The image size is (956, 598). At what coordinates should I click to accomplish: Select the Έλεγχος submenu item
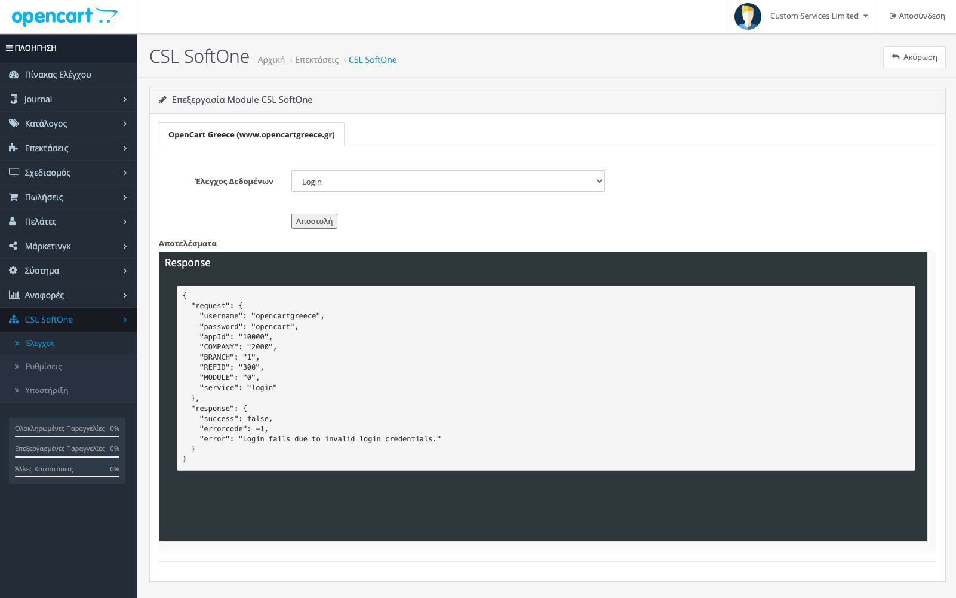point(69,344)
